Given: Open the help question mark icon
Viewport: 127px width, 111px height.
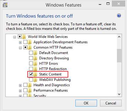Looking at the screenshot, I should pos(119,16).
